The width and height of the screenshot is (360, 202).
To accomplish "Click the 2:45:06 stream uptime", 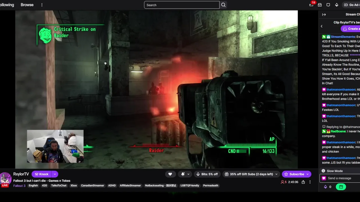I will click(x=293, y=182).
